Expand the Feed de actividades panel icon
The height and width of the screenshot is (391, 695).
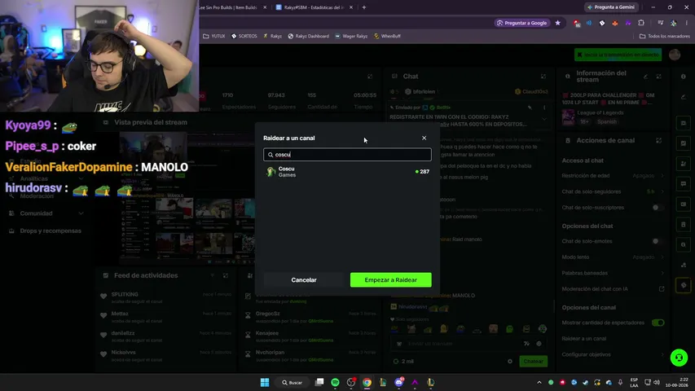coord(226,276)
